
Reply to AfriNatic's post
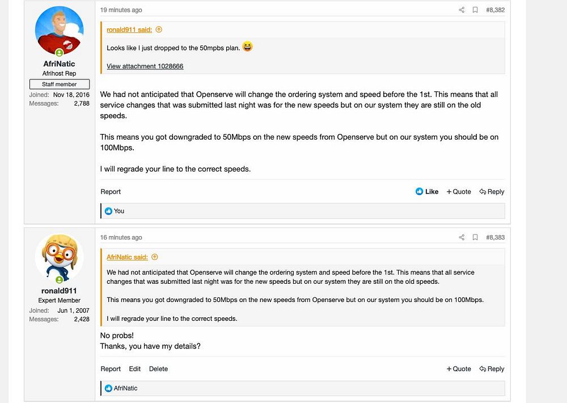coord(492,191)
